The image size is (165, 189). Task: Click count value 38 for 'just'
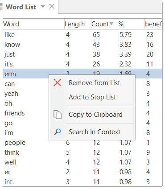point(96,54)
